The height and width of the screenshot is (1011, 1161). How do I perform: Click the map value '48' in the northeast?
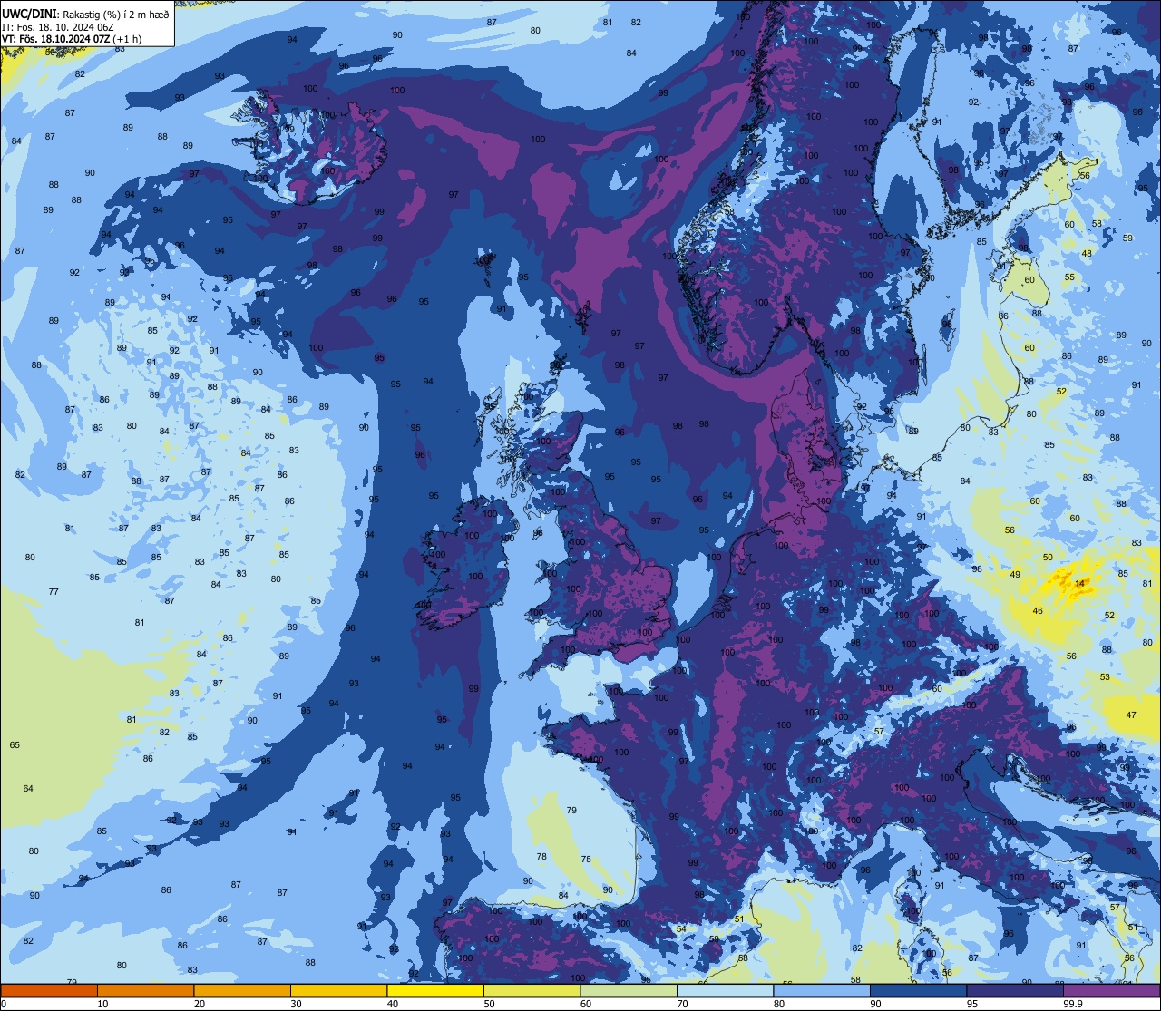coord(1087,254)
